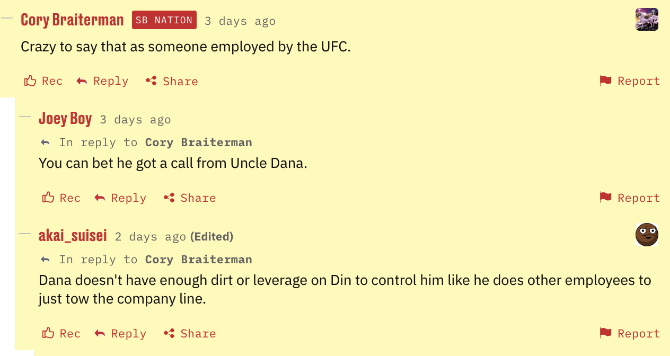The image size is (670, 356).
Task: Click the report flag on Cory Braiterman's comment
Action: tap(605, 81)
